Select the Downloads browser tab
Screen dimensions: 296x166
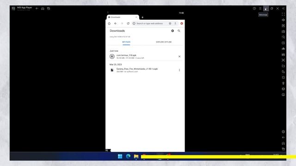click(123, 17)
